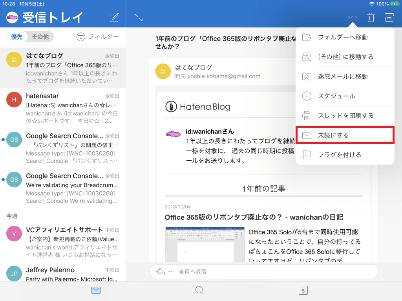
Task: Pick スレッドを印刷する from menu
Action: point(345,116)
